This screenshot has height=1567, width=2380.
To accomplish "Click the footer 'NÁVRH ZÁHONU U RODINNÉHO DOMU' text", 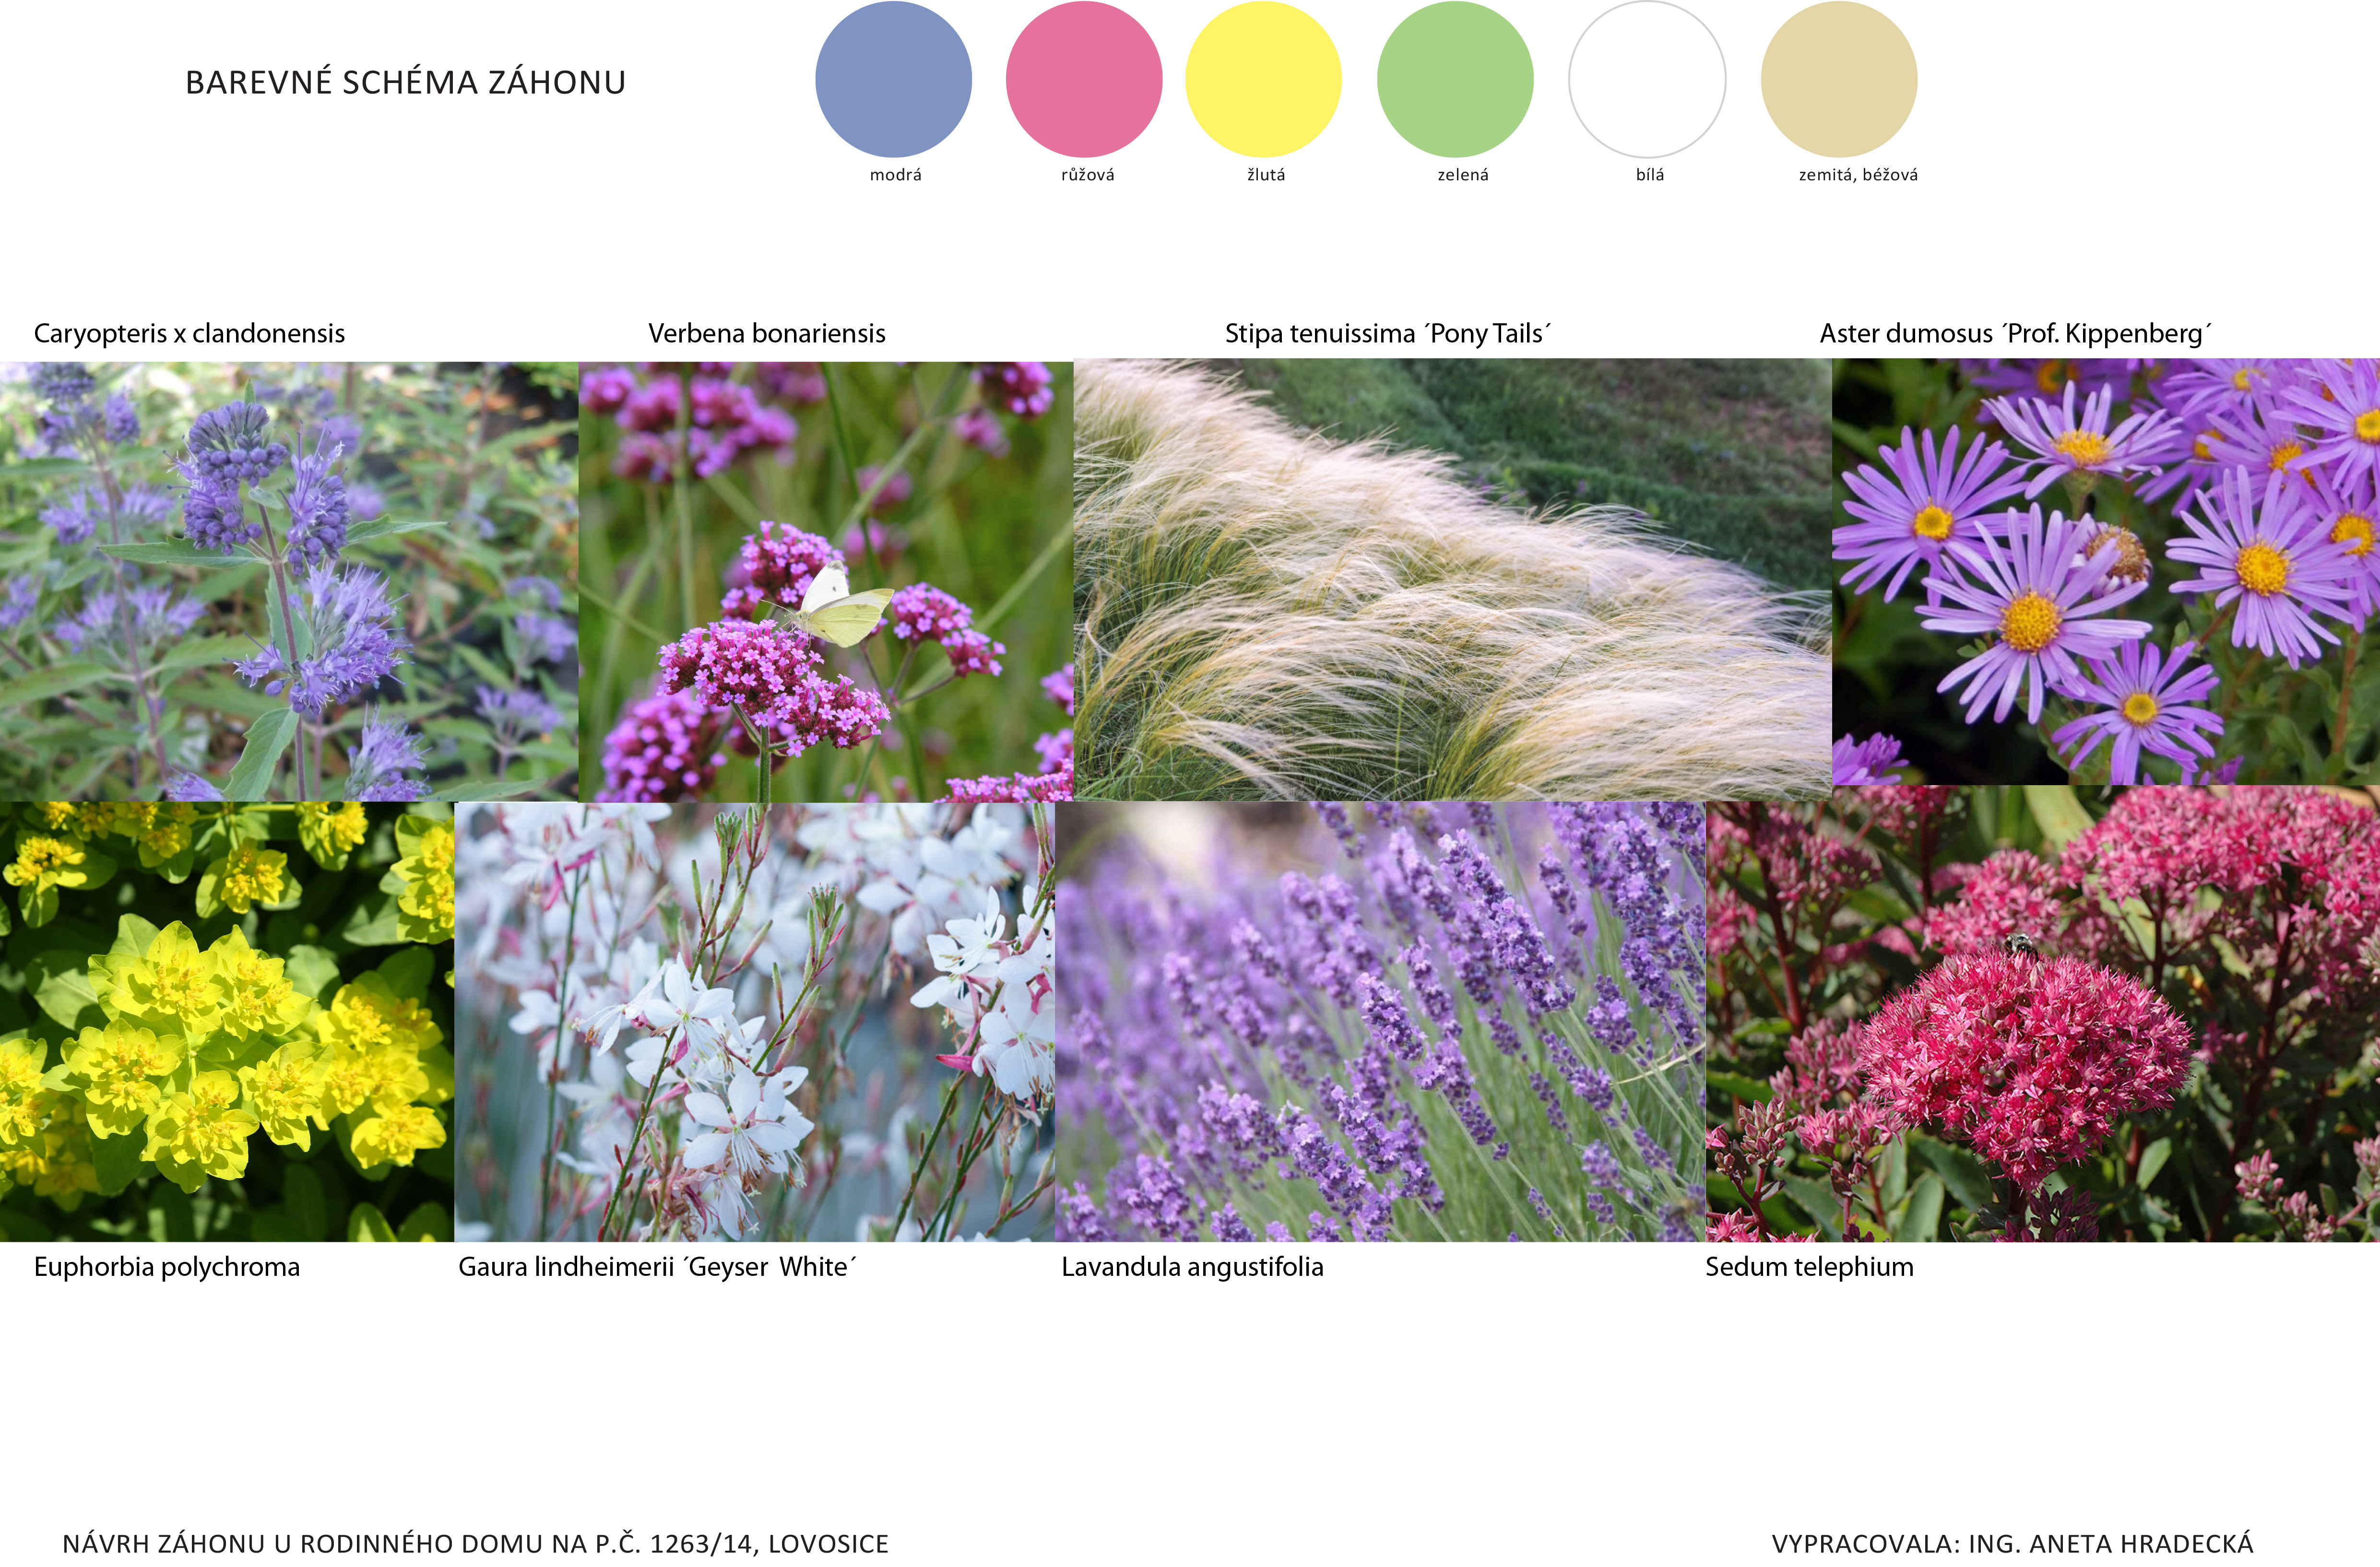I will coord(475,1543).
